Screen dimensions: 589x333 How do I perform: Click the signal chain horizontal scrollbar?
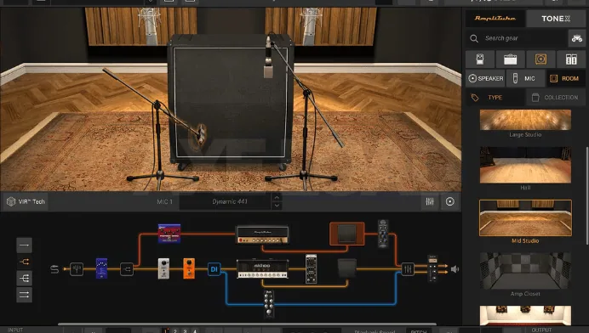pos(247,324)
